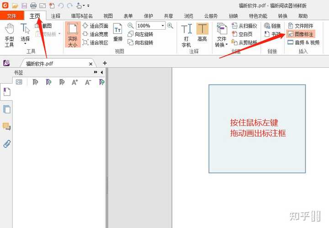Decrease bookmark font size A-
The image size is (329, 228).
[x=88, y=82]
